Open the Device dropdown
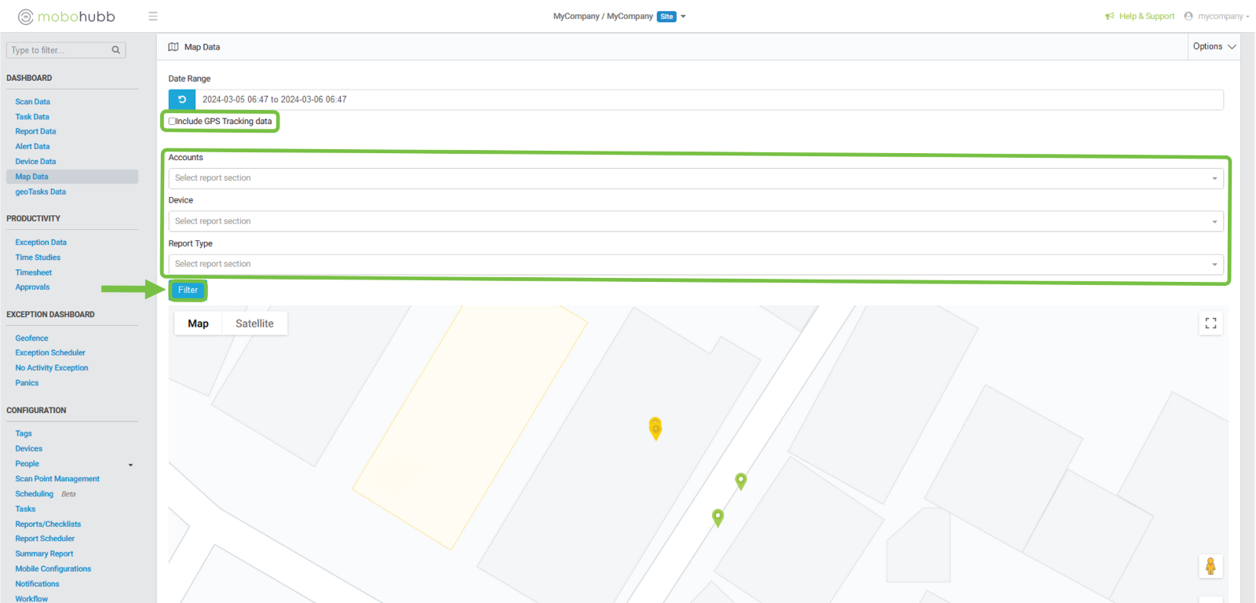 [695, 221]
